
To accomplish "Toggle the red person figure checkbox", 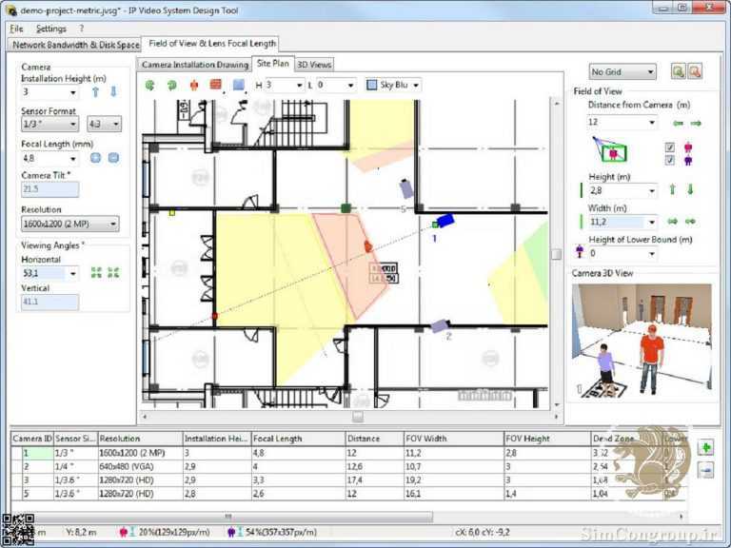I will pos(670,147).
